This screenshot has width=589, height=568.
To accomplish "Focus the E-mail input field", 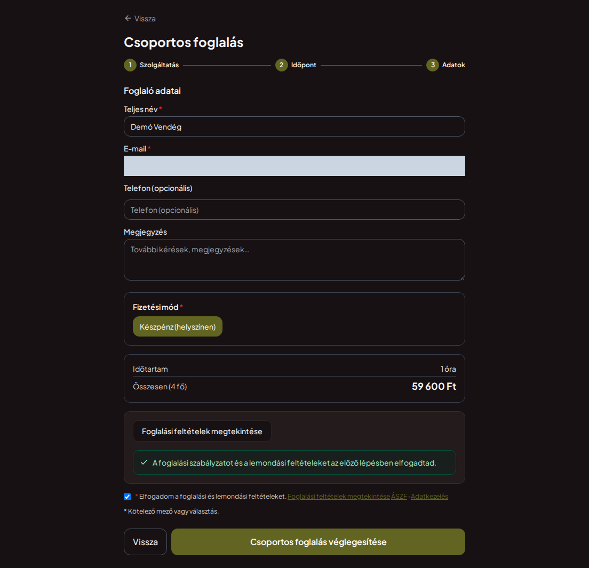I will [x=294, y=166].
